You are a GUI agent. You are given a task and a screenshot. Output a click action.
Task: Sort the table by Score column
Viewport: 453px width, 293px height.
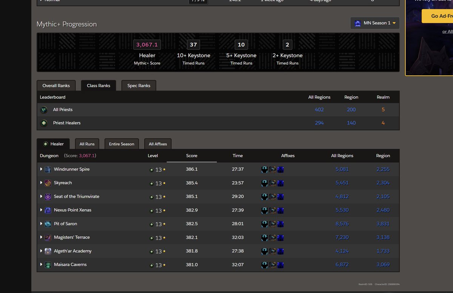pyautogui.click(x=192, y=156)
